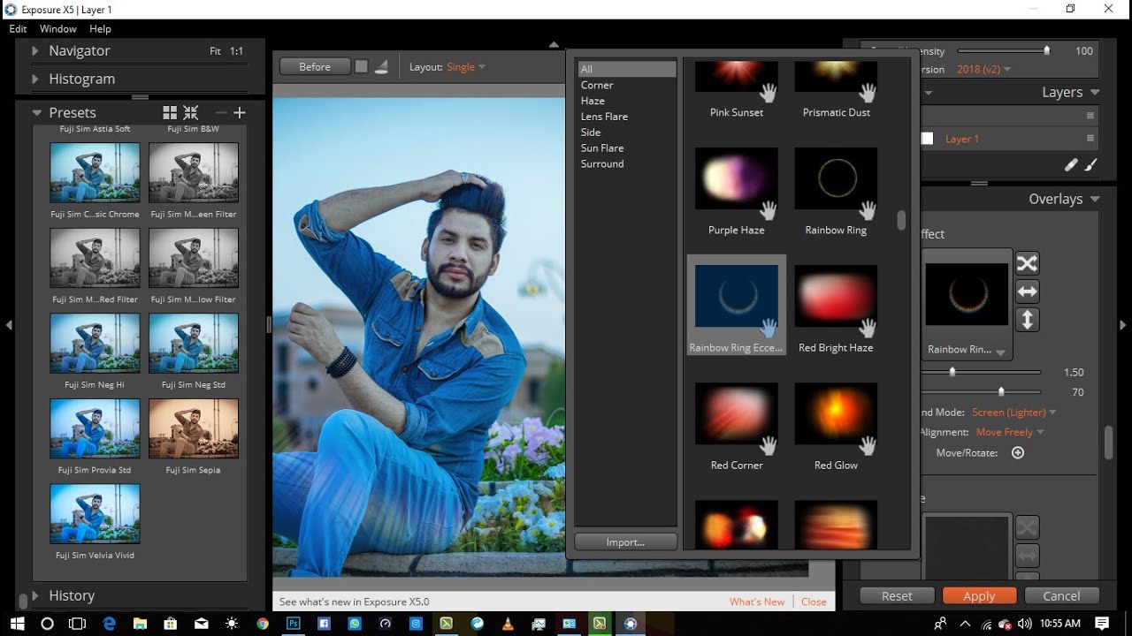
Task: Select the Sun Flare overlay category
Action: 602,148
